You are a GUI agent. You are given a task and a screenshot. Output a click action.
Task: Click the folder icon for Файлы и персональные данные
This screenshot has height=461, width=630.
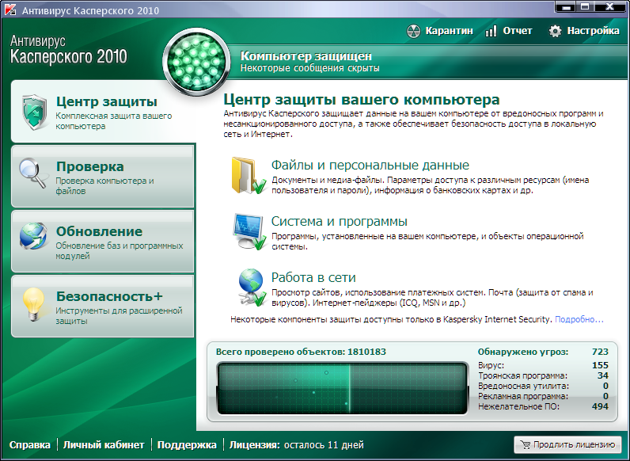click(x=248, y=175)
